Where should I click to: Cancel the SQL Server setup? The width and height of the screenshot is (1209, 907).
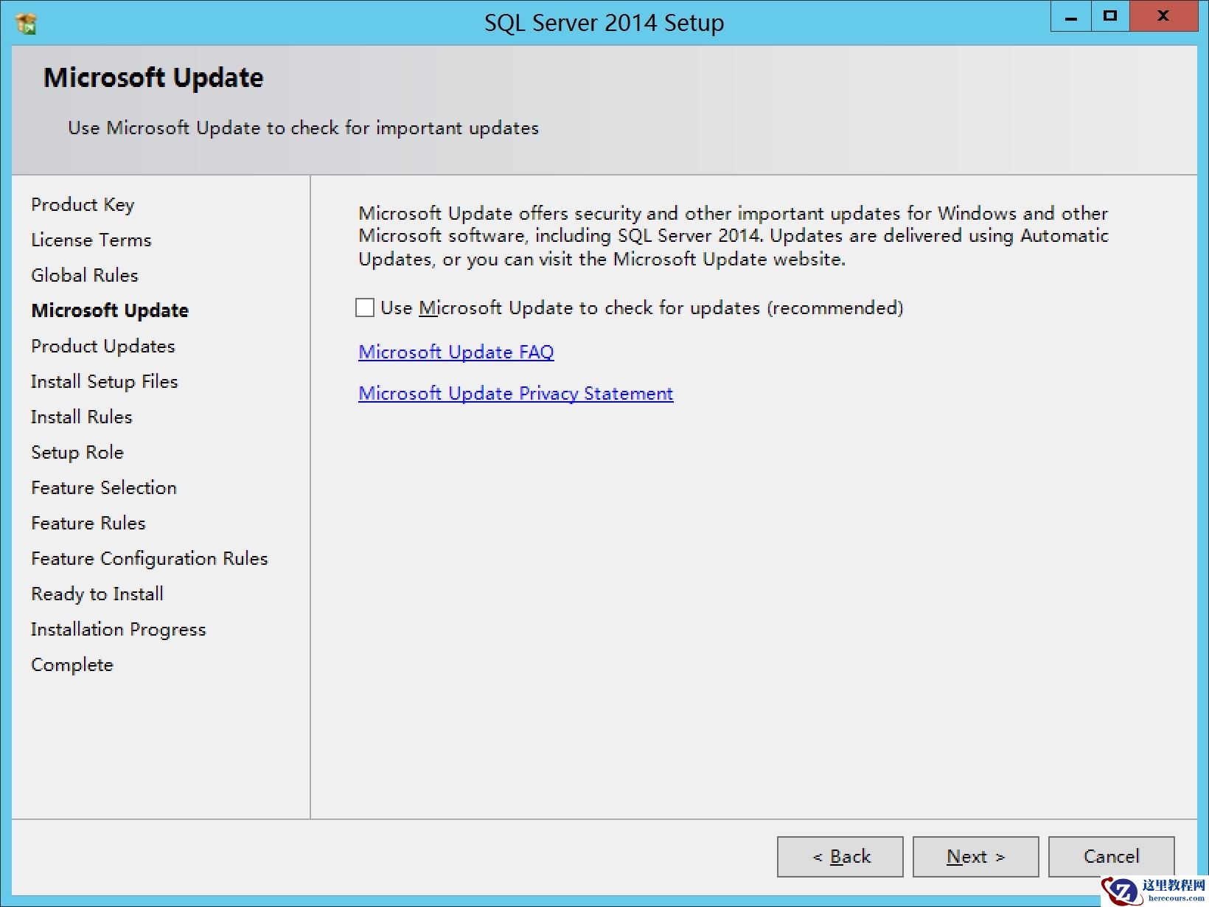(x=1112, y=857)
